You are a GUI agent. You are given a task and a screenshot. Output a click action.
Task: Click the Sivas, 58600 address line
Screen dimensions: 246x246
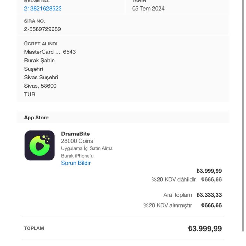click(40, 86)
